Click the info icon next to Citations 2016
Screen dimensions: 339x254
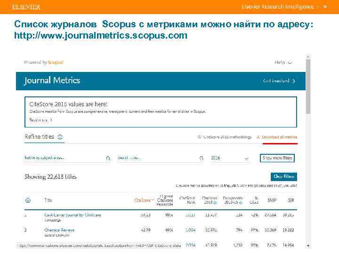click(x=215, y=203)
